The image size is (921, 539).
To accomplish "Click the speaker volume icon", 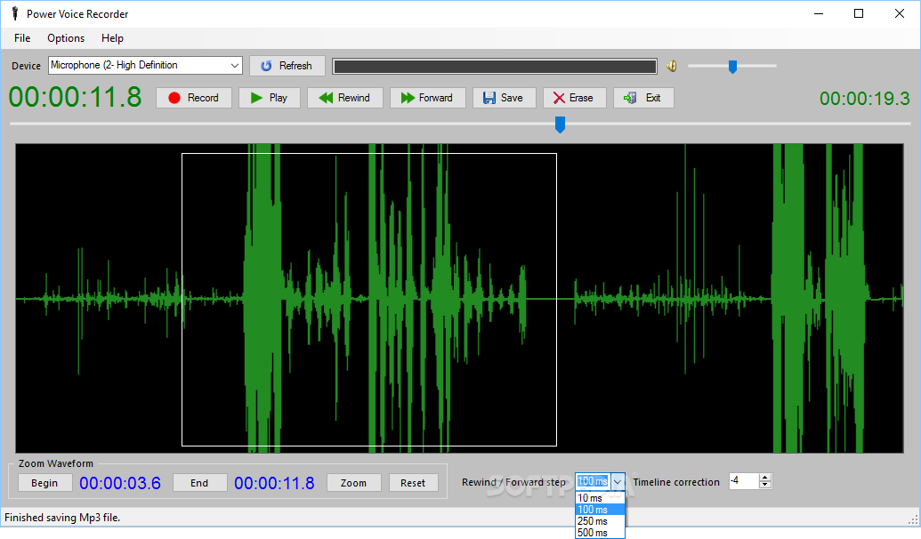I will (x=672, y=66).
